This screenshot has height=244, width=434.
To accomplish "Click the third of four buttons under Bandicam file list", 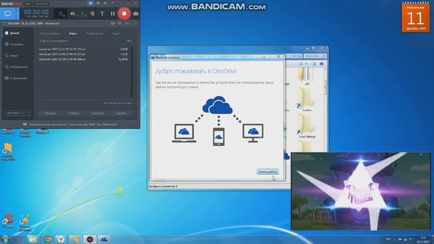I will pos(98,113).
